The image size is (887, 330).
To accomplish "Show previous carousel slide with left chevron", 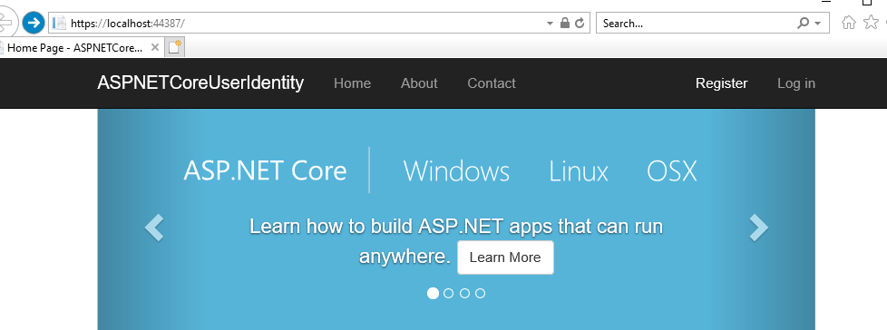I will pos(154,228).
